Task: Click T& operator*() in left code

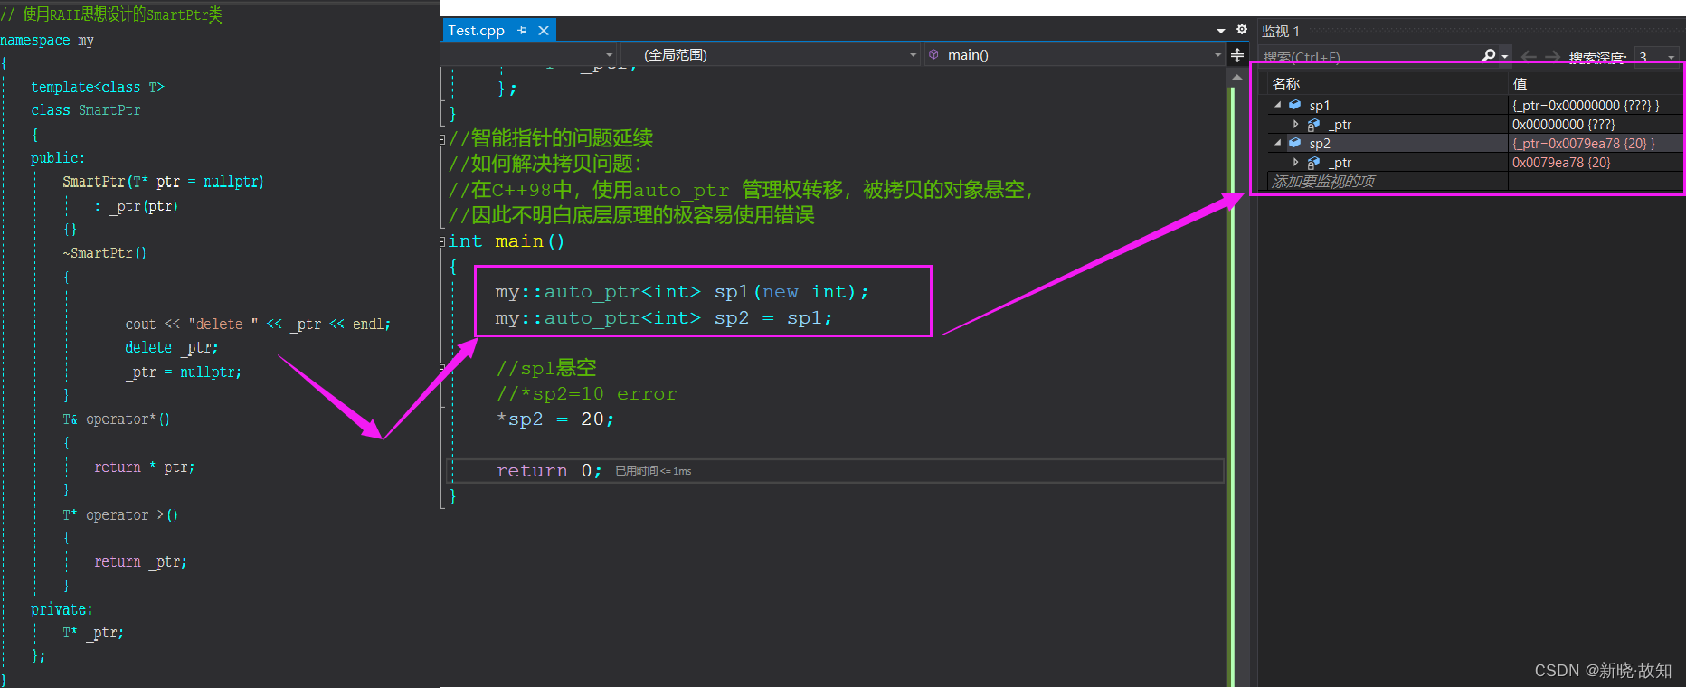Action: pos(116,419)
